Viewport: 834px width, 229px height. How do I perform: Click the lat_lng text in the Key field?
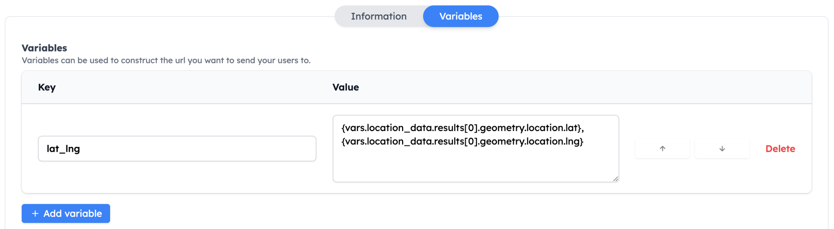tap(63, 149)
